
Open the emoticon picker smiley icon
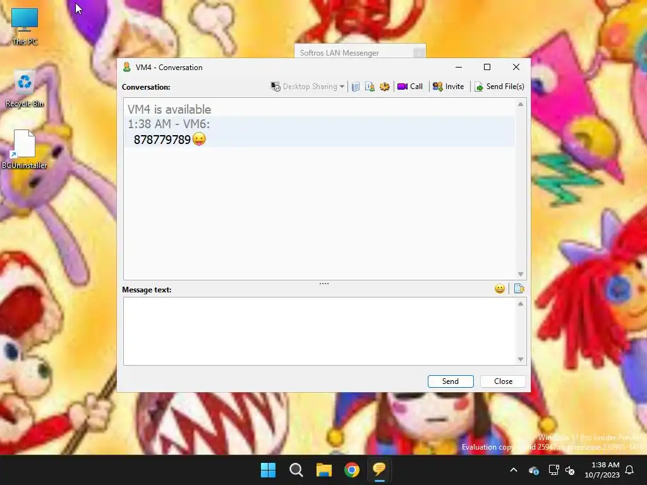click(x=500, y=289)
